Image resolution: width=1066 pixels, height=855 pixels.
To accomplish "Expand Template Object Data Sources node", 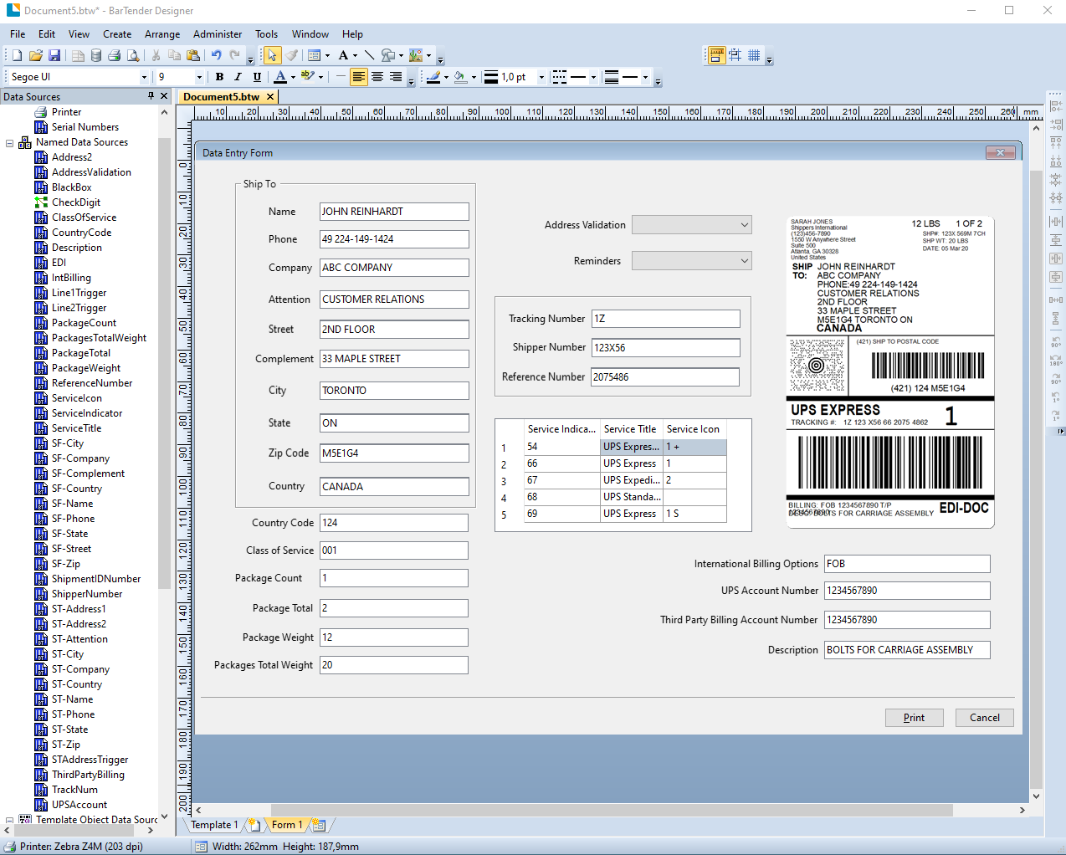I will click(x=10, y=821).
